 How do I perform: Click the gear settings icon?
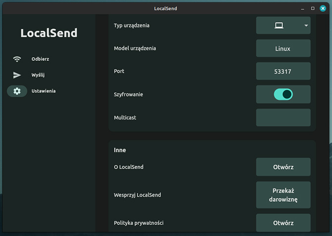pos(17,91)
